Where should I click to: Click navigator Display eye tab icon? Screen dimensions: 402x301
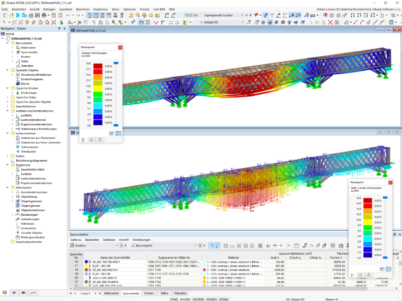click(x=14, y=292)
